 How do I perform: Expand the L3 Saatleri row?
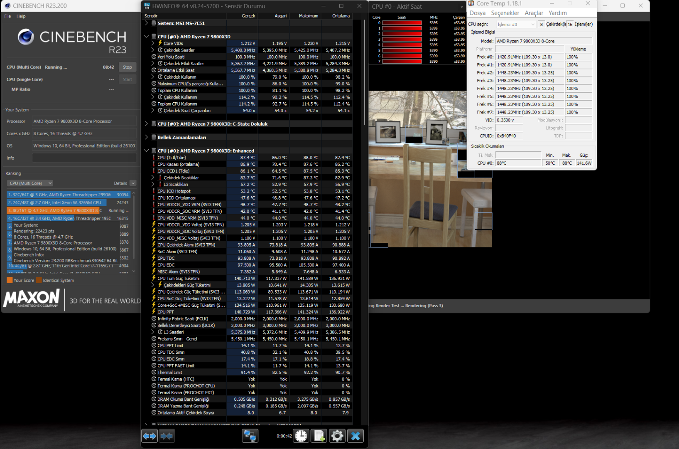(x=153, y=332)
